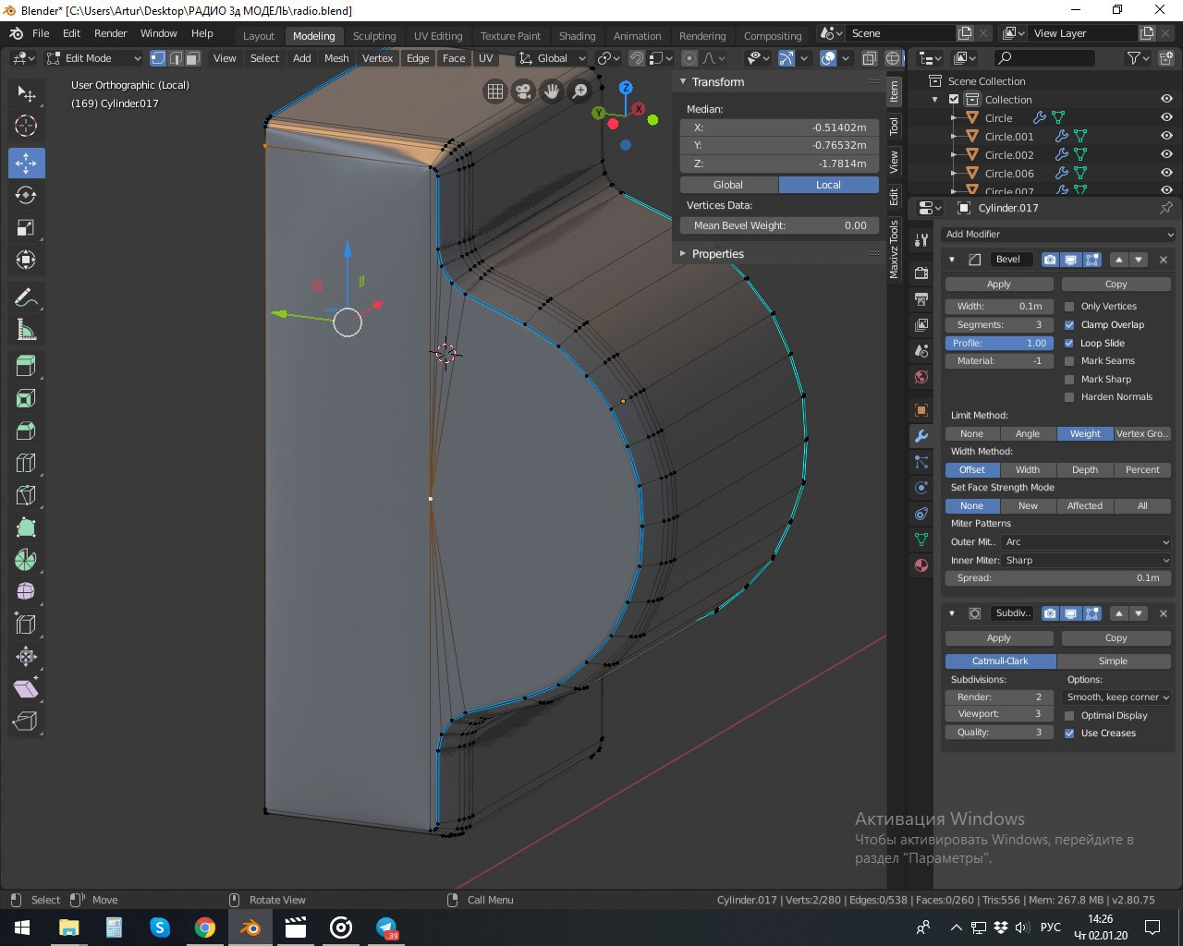Image resolution: width=1183 pixels, height=946 pixels.
Task: Toggle Only Vertices checkbox
Action: 1069,307
